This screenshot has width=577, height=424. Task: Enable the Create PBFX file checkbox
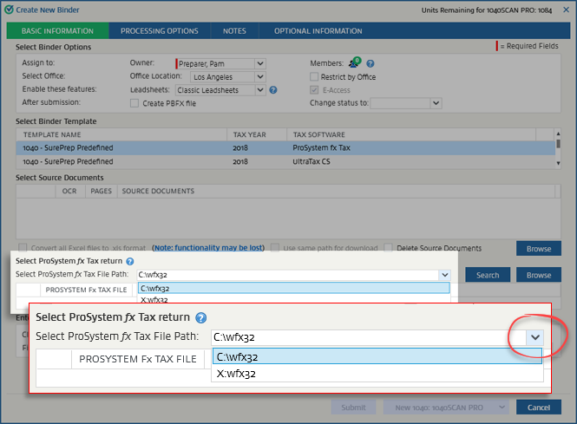point(134,103)
